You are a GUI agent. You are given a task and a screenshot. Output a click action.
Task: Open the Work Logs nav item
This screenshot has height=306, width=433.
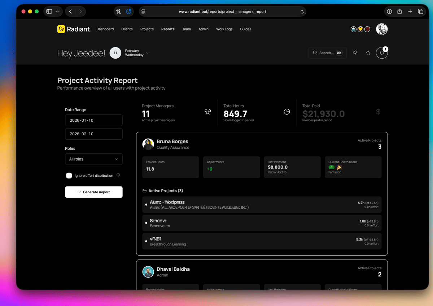(224, 29)
